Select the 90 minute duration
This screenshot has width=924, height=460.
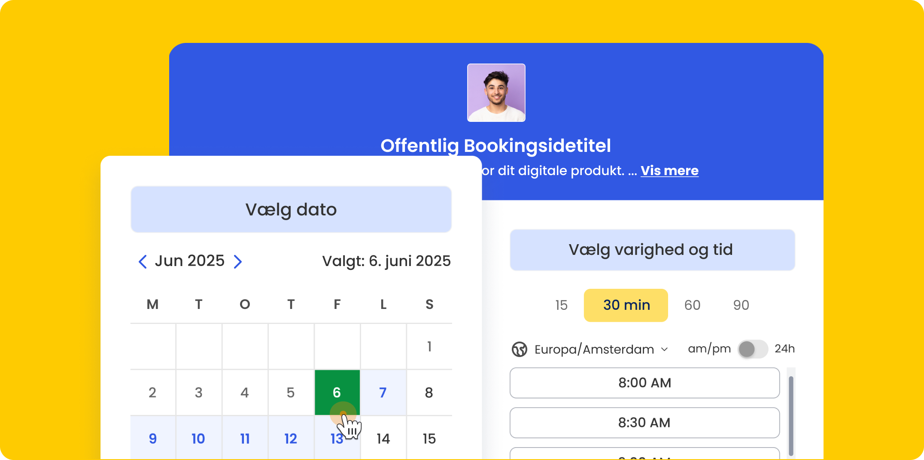[x=741, y=305]
